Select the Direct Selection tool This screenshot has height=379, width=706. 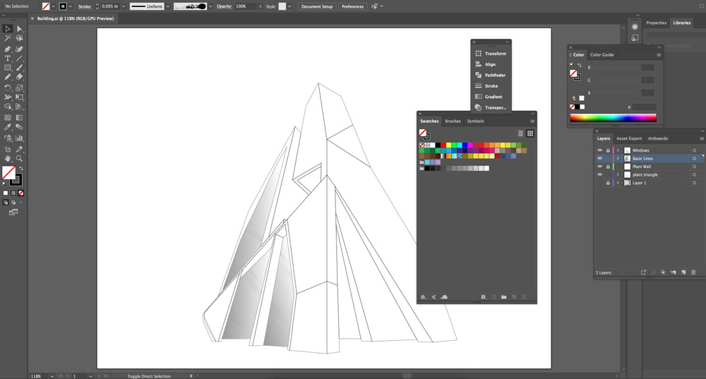[x=19, y=29]
